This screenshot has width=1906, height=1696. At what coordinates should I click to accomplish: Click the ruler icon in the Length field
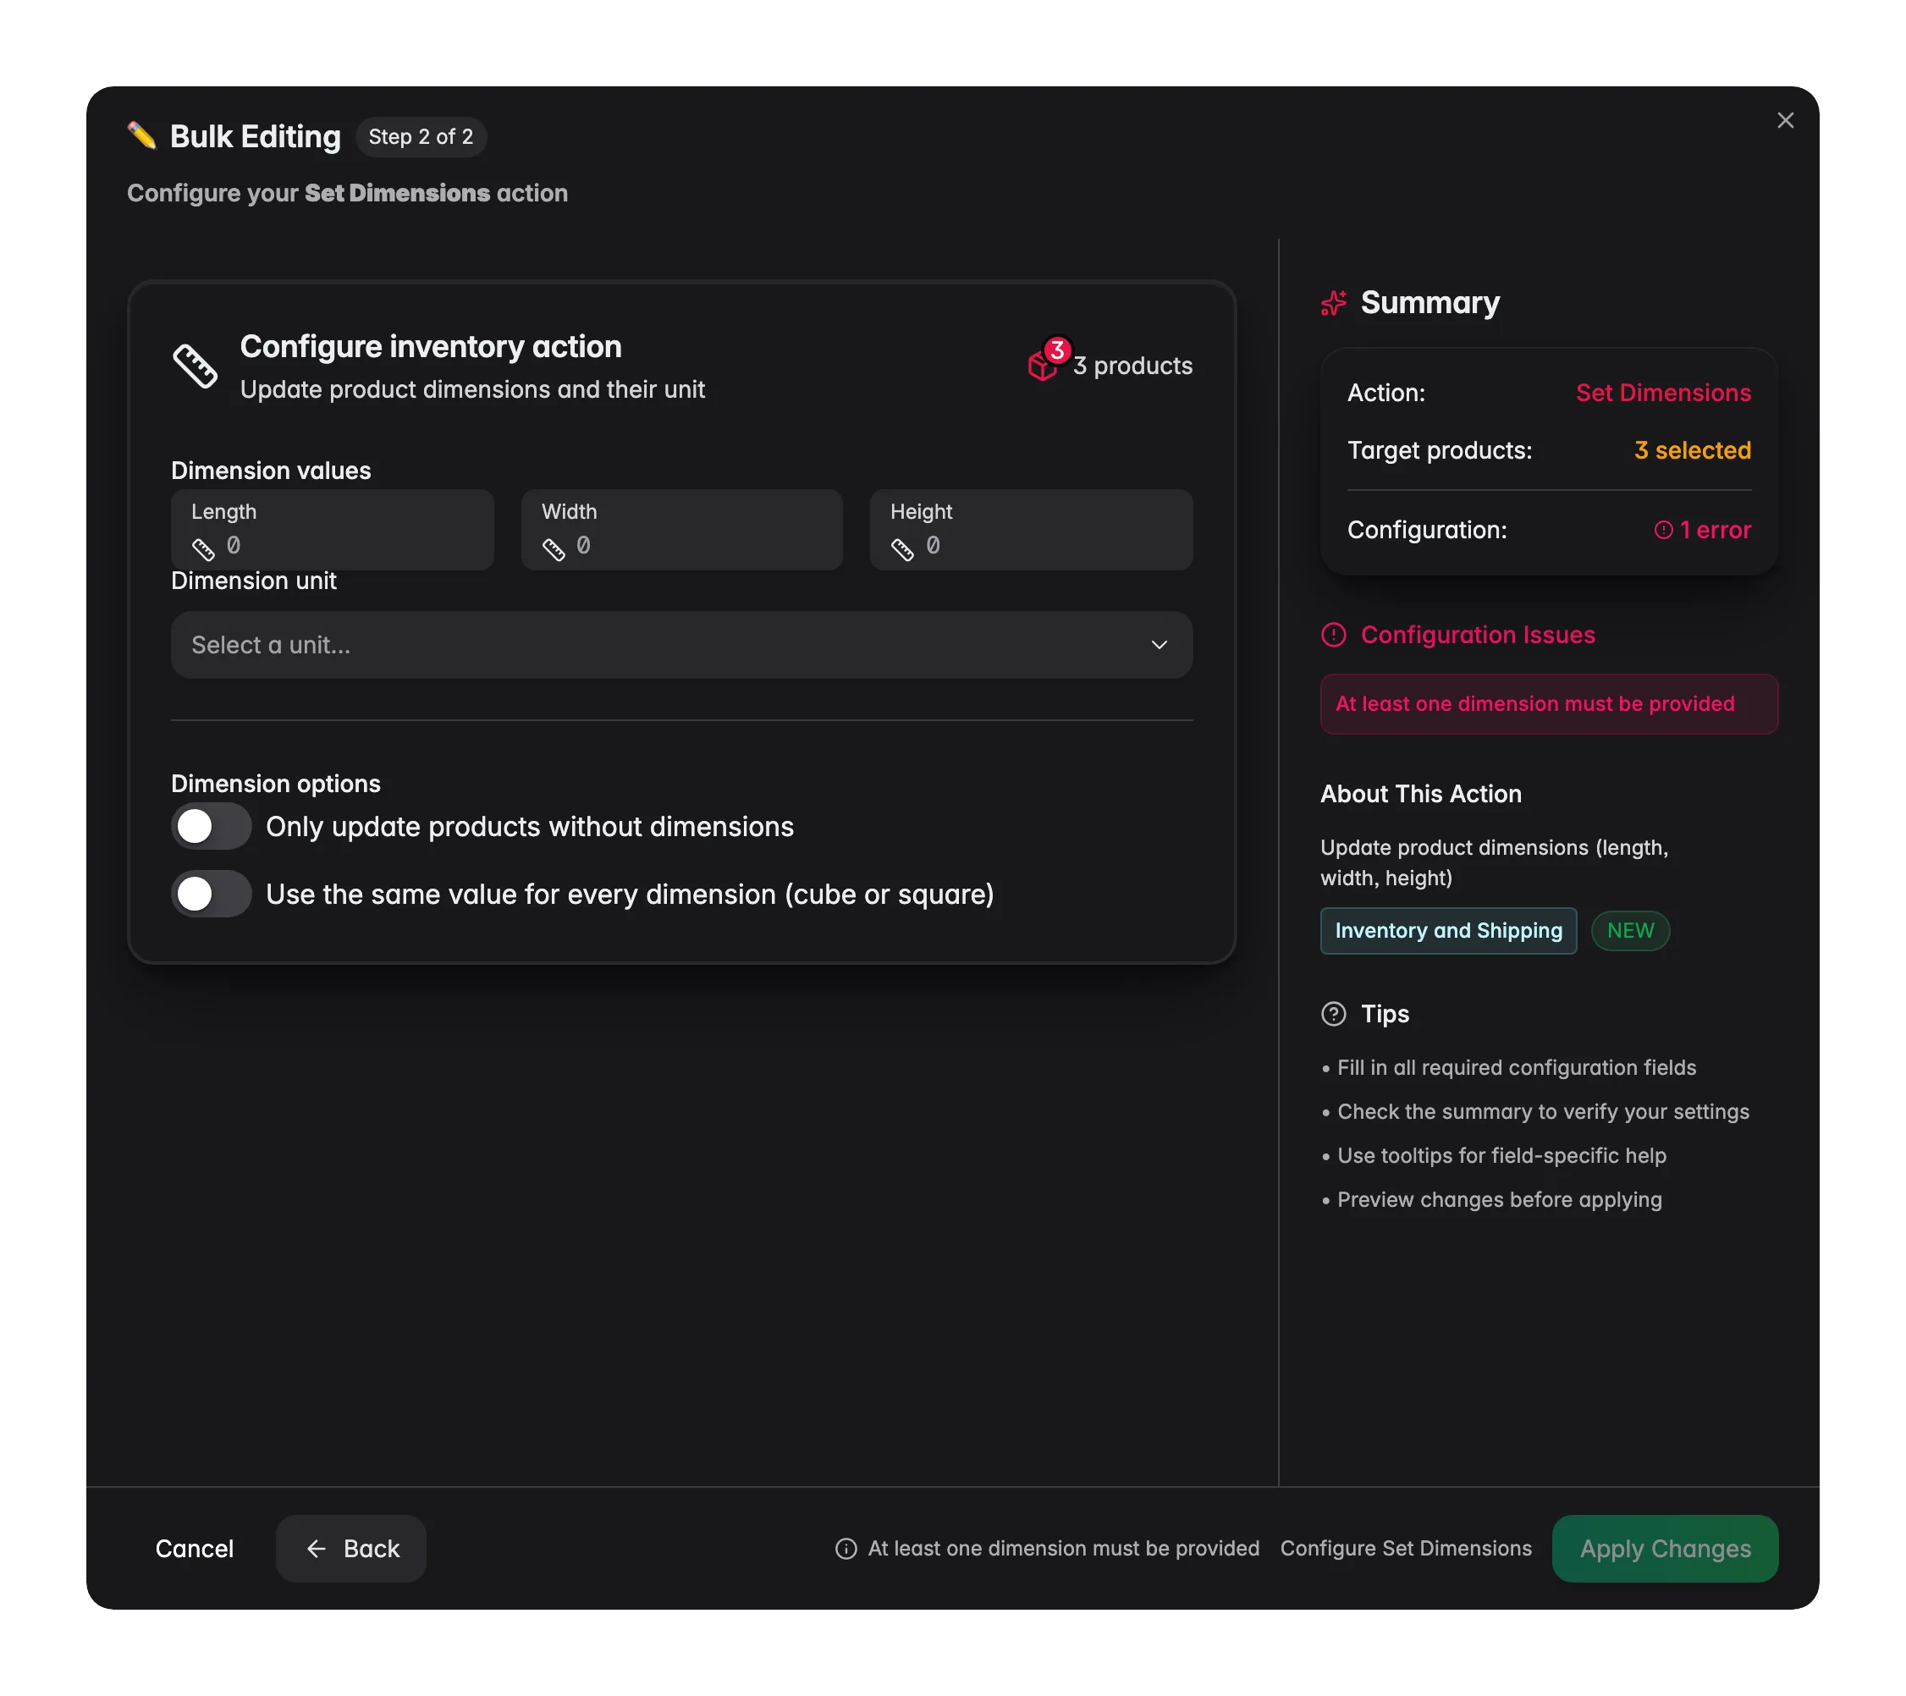203,549
